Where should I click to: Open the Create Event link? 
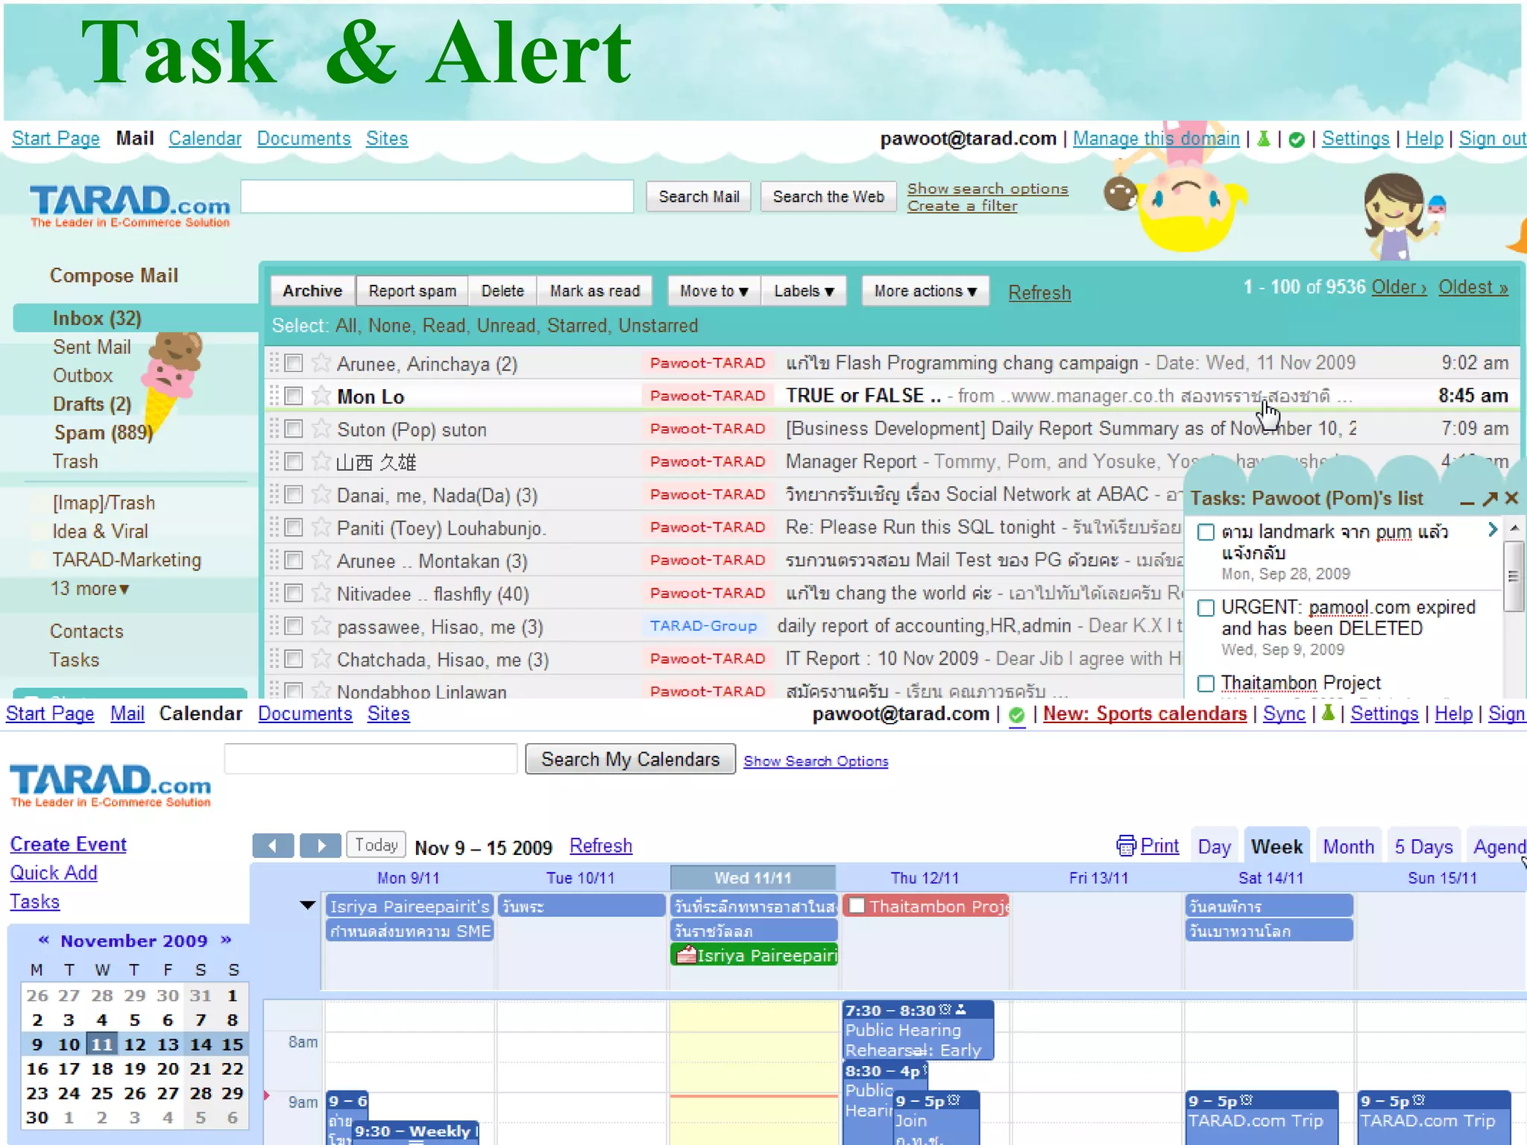68,845
